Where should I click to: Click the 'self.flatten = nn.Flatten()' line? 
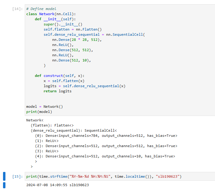[x=72, y=29]
